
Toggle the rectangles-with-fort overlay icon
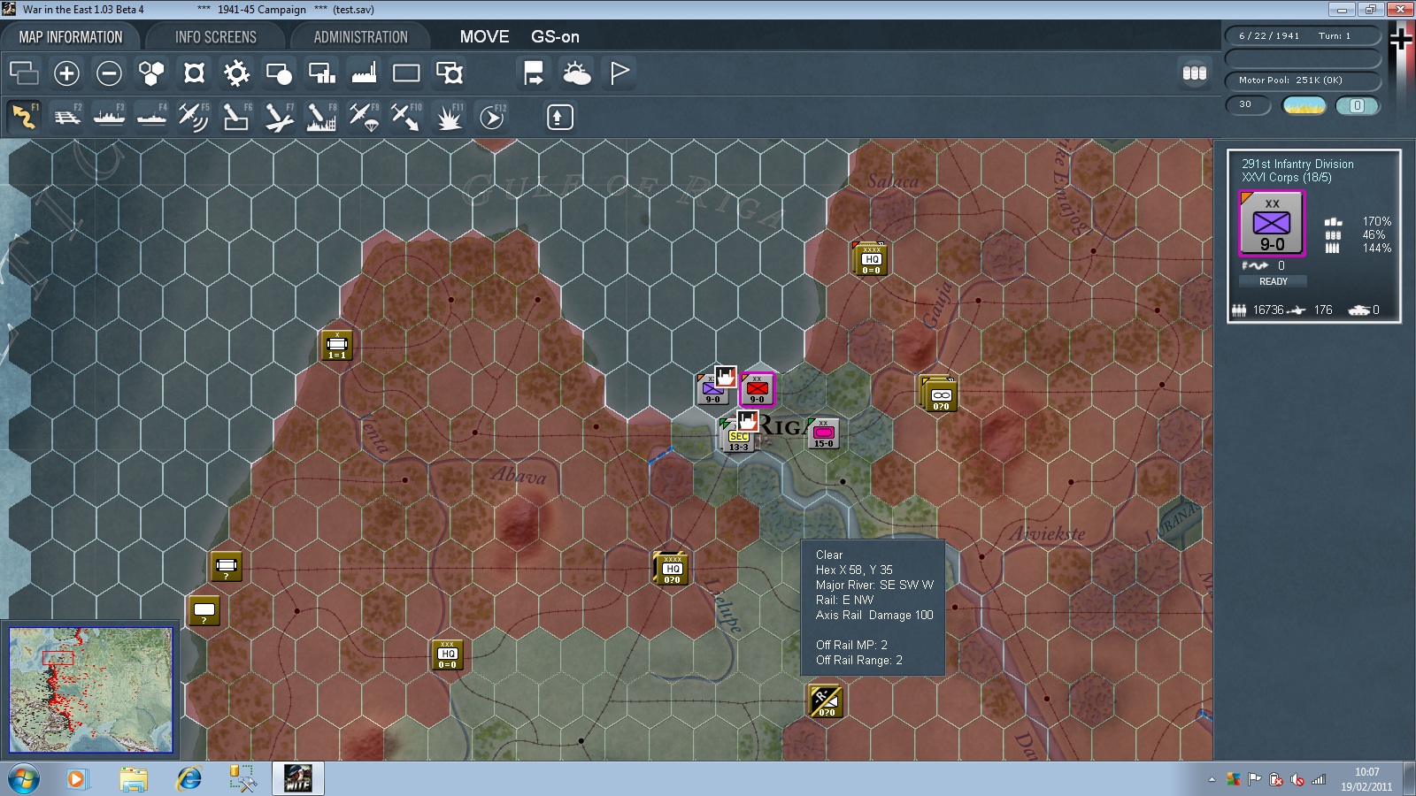click(449, 73)
